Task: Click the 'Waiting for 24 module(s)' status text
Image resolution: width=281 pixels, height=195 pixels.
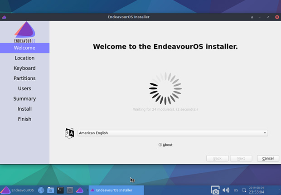Action: (x=165, y=109)
